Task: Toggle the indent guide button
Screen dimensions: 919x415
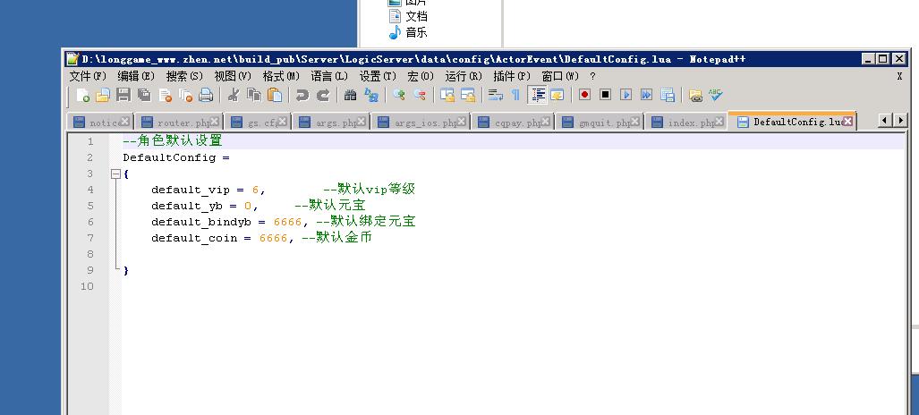Action: click(537, 95)
